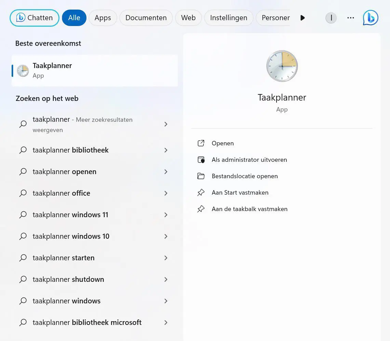Expand chevron for 'taakplanner bibliotheek' row
The height and width of the screenshot is (341, 390).
166,150
